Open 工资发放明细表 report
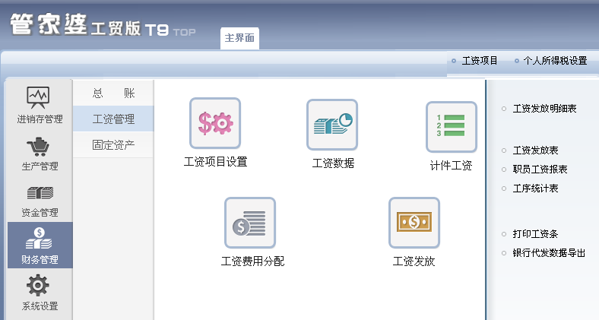This screenshot has height=320, width=599. [544, 109]
